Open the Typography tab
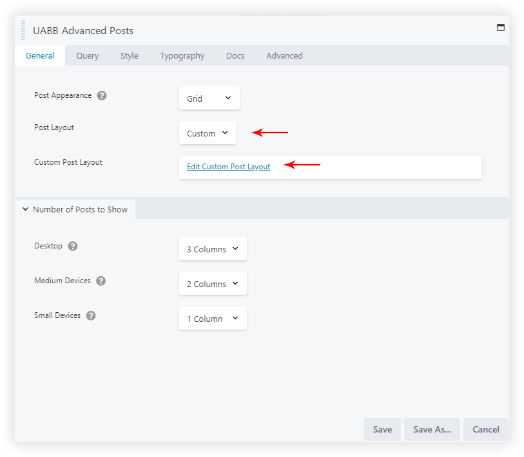The image size is (524, 457). point(182,56)
